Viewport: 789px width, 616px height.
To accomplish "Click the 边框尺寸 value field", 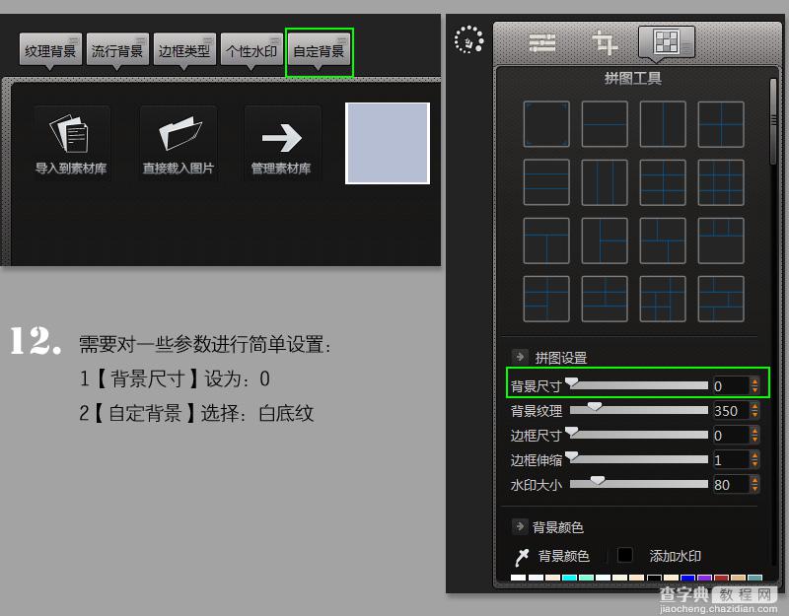I will pyautogui.click(x=731, y=435).
